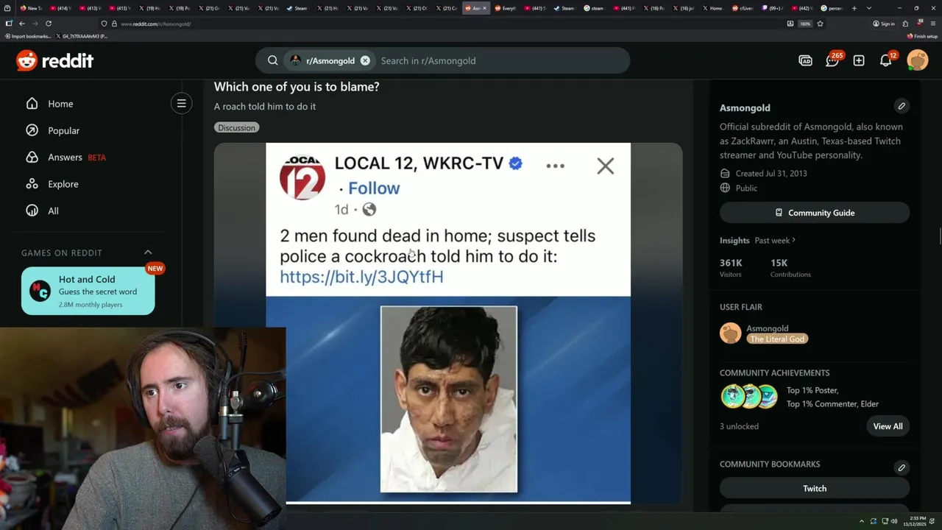The width and height of the screenshot is (942, 530).
Task: Click Finish setup in bookmarks bar
Action: click(922, 36)
